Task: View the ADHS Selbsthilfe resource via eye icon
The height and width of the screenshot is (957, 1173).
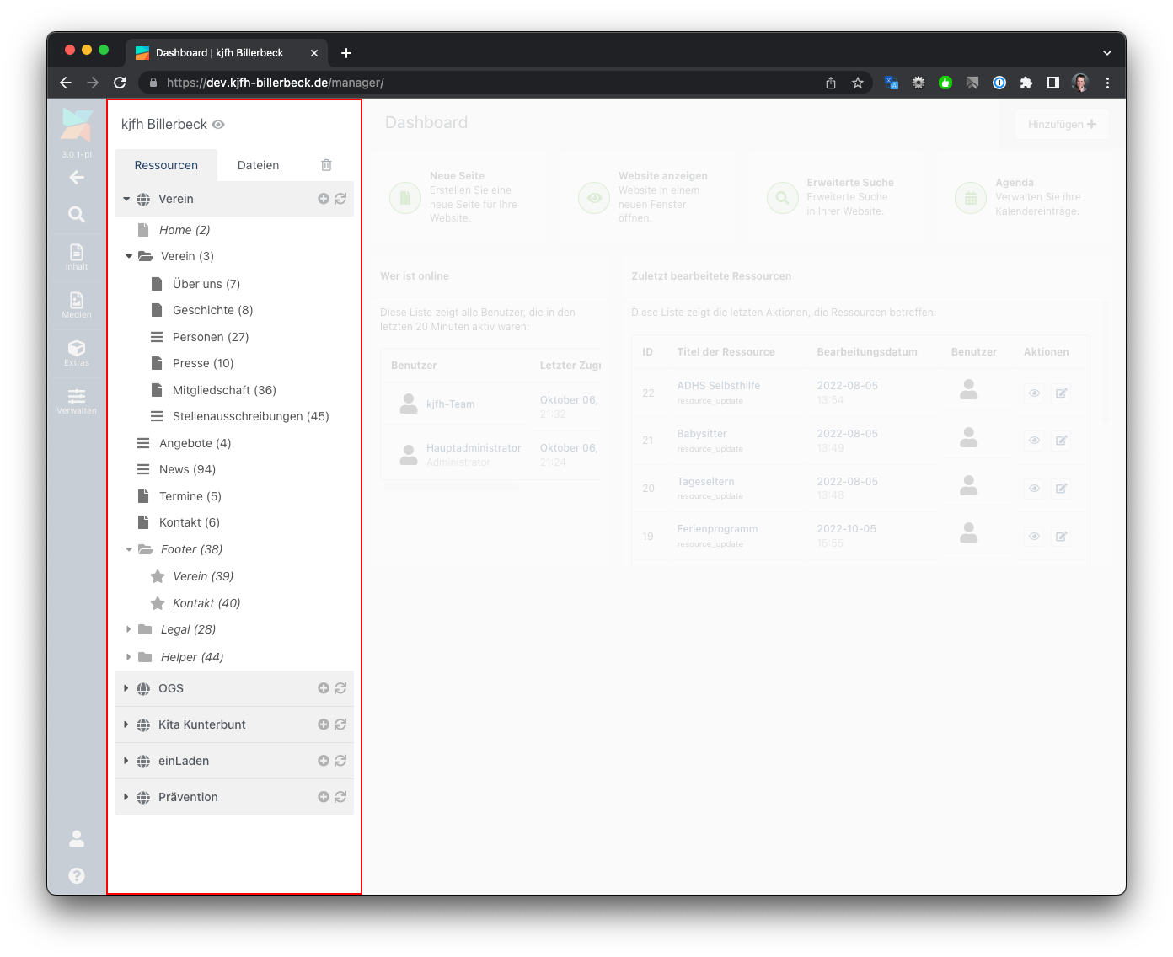Action: (1034, 393)
